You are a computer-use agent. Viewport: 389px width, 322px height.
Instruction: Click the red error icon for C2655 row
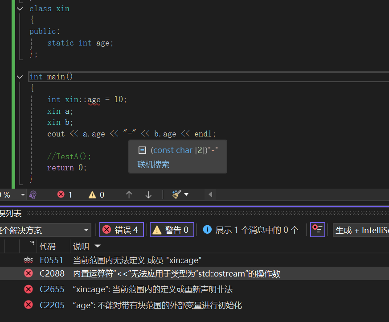pyautogui.click(x=28, y=289)
